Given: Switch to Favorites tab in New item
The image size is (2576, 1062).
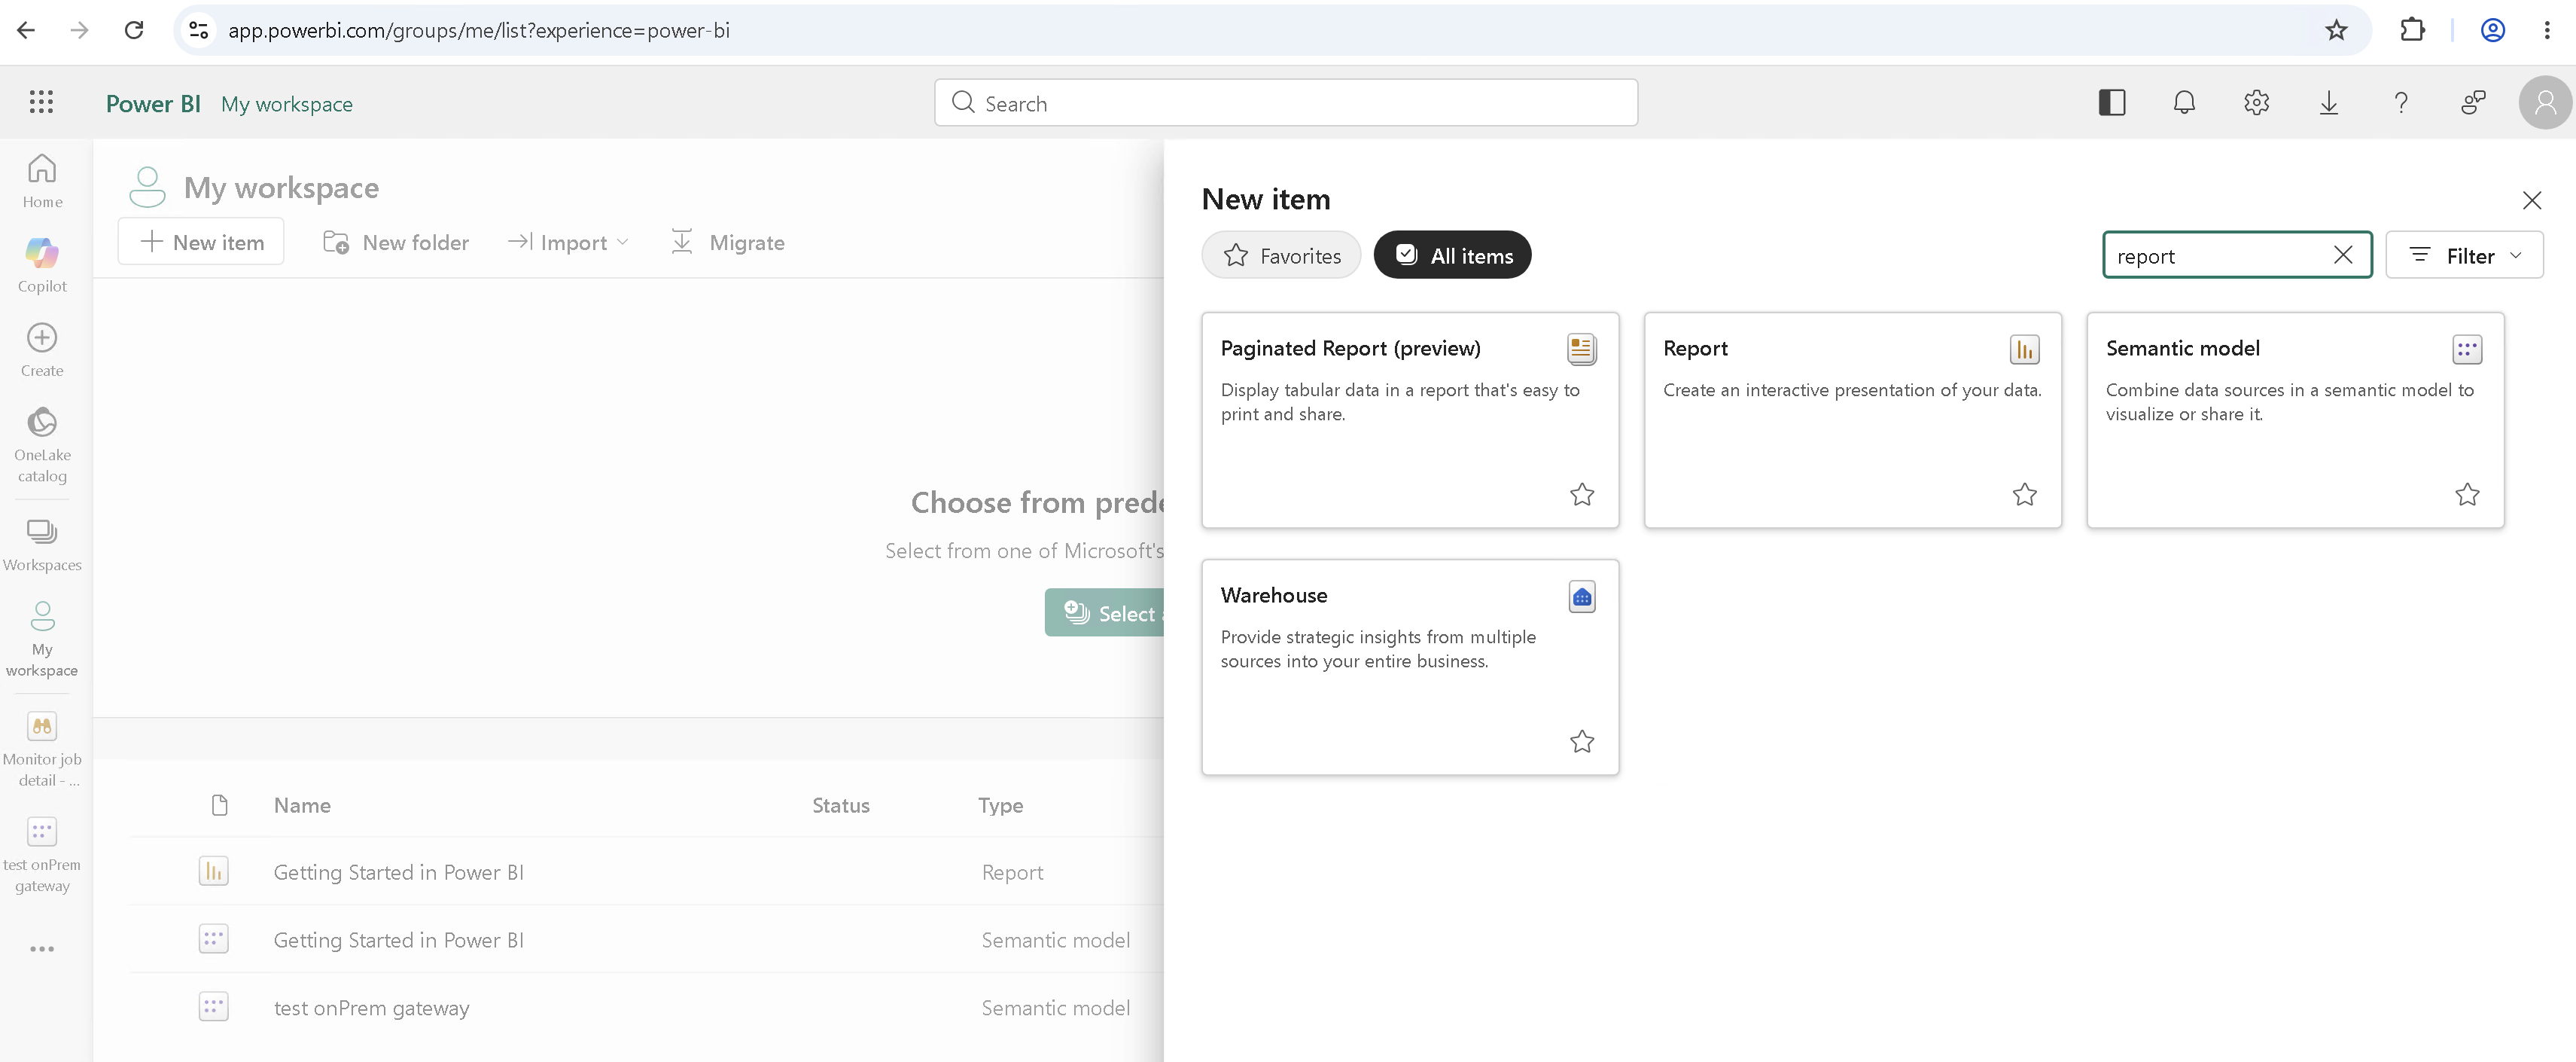Looking at the screenshot, I should click(1281, 255).
